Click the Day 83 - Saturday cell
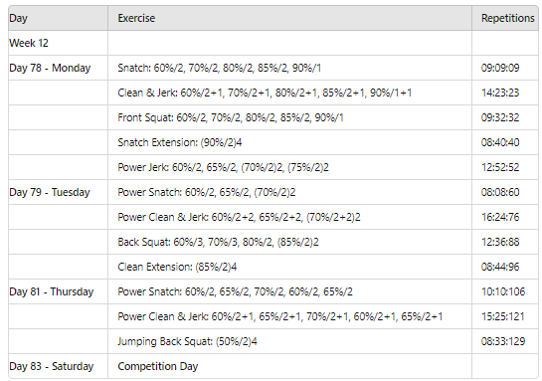Image resolution: width=542 pixels, height=381 pixels. point(58,366)
